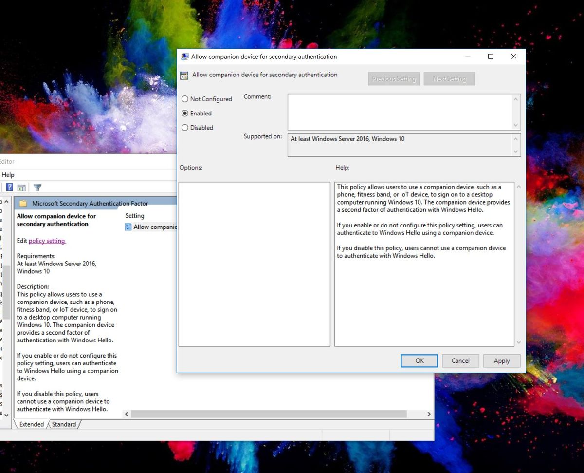
Task: Click inside the Comment text box
Action: click(400, 112)
